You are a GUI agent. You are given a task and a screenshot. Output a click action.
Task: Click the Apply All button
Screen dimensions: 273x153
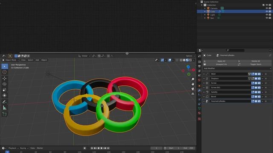coord(220,61)
